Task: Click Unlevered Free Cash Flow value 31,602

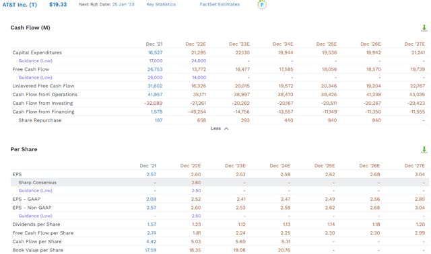Action: pos(155,86)
